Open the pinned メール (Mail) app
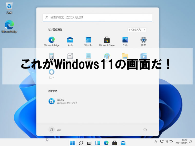Screen dimensions: 195x146 (x=70, y=41)
